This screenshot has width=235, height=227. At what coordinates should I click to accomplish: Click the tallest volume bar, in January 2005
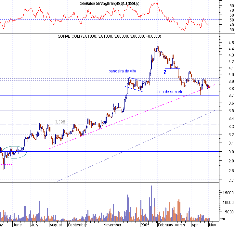point(151,203)
